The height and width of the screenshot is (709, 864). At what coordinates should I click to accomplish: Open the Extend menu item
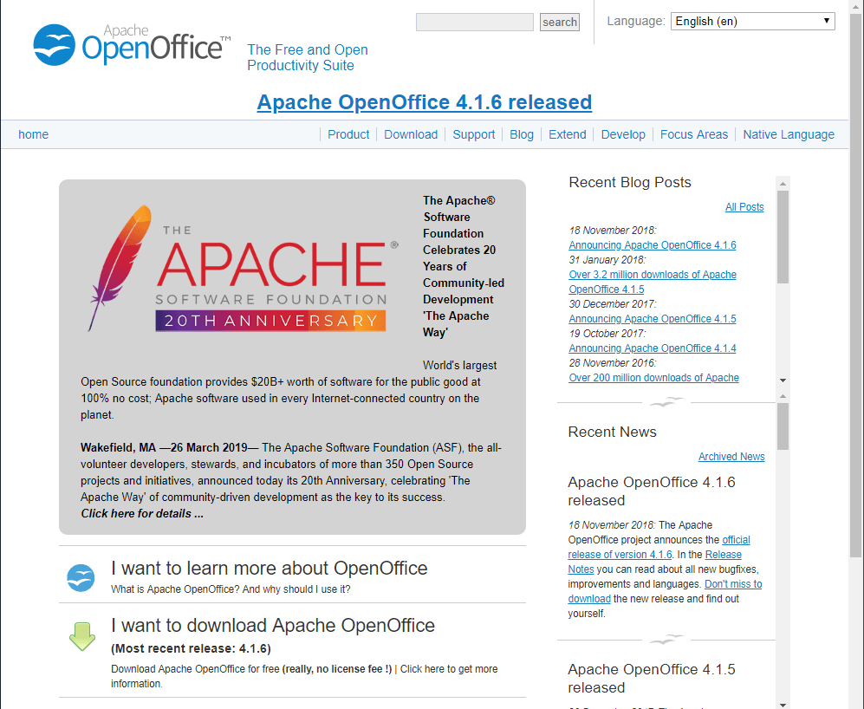coord(567,134)
